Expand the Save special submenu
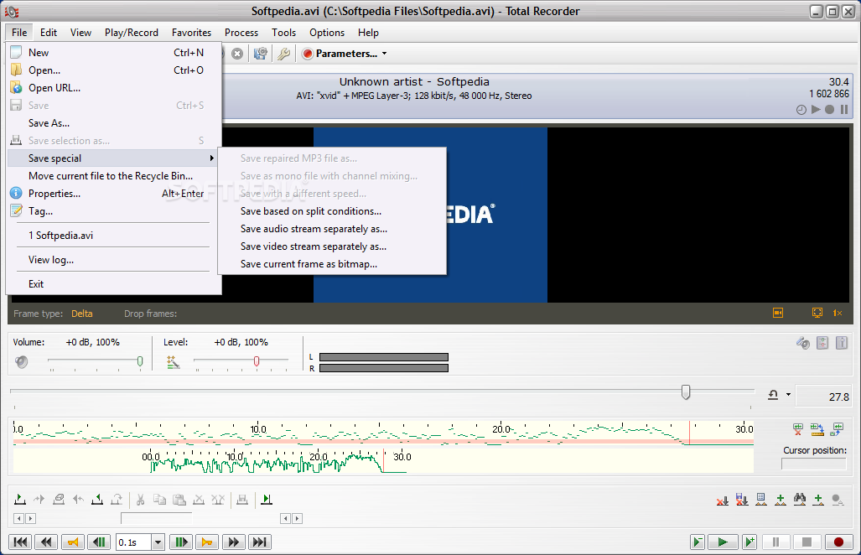This screenshot has width=861, height=555. click(x=114, y=158)
